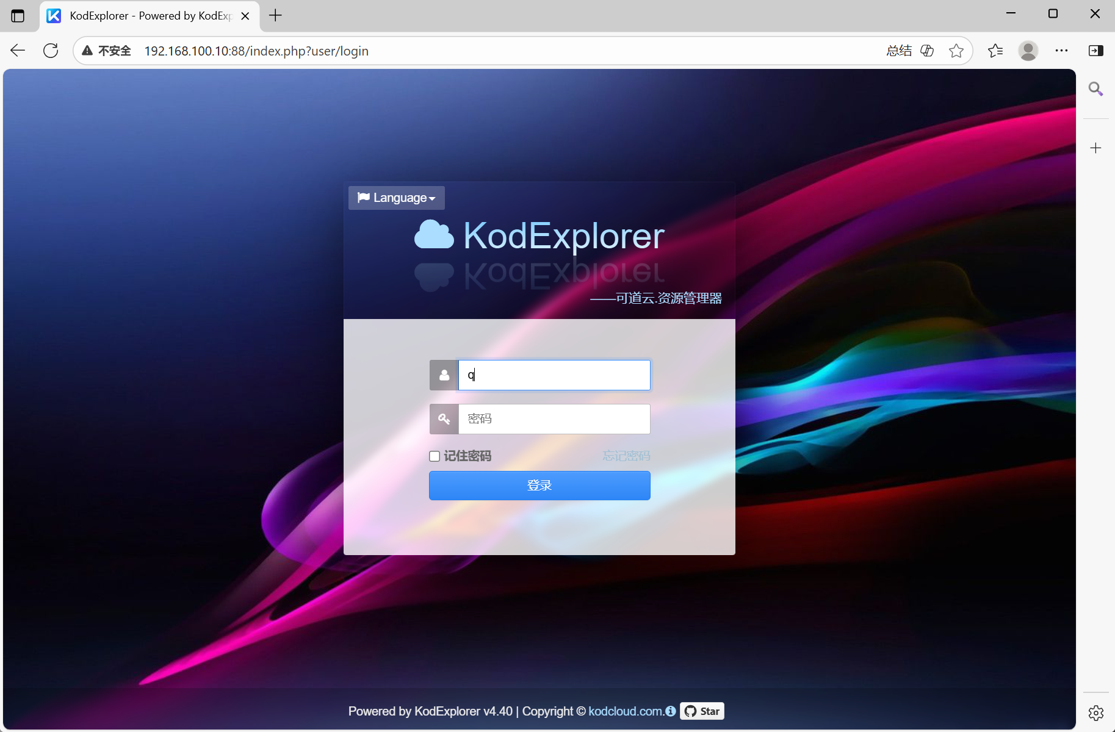Open sidebar settings gear icon

[x=1095, y=712]
